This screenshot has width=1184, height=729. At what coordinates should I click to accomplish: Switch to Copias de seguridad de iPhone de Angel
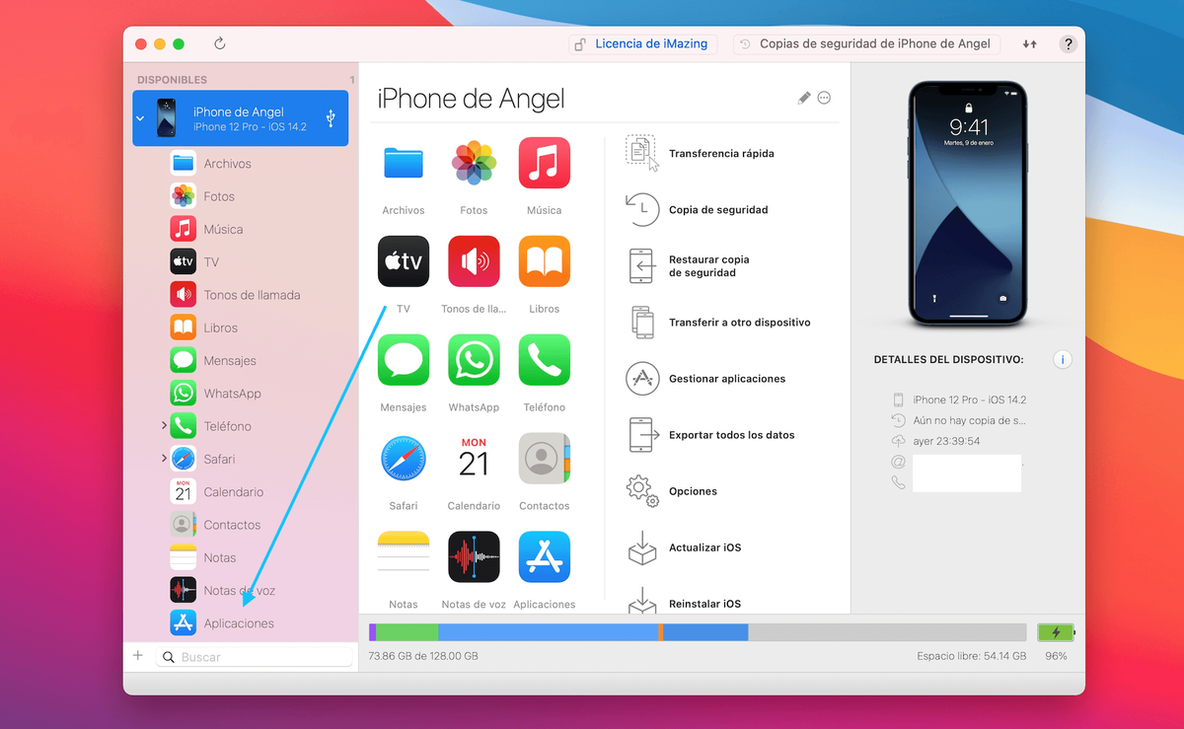tap(865, 43)
